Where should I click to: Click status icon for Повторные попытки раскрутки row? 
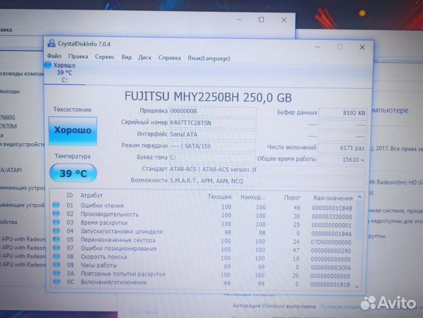tap(57, 273)
